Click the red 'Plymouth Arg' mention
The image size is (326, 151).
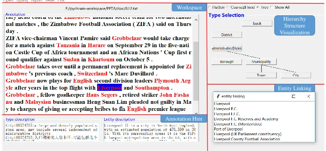tap(172, 81)
